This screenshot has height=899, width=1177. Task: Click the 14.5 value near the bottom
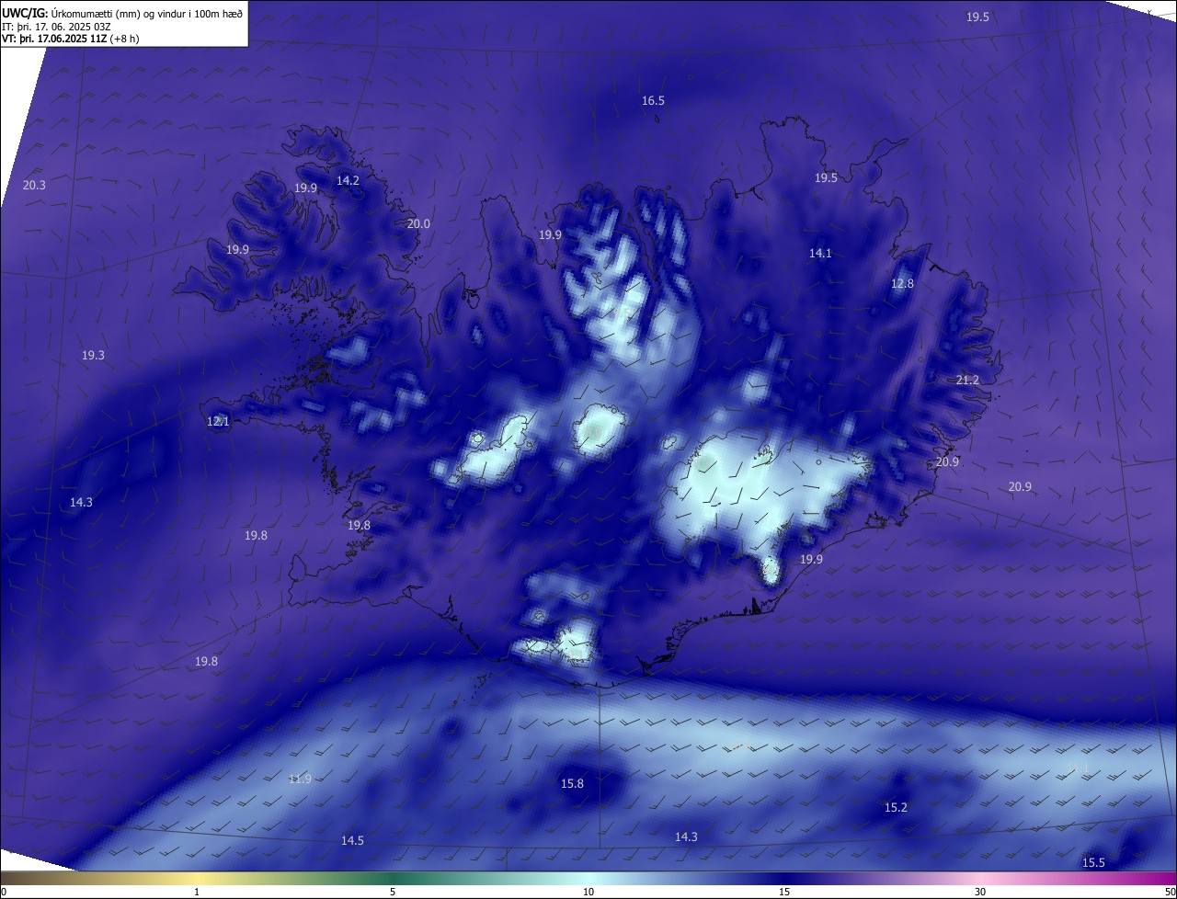tap(352, 841)
